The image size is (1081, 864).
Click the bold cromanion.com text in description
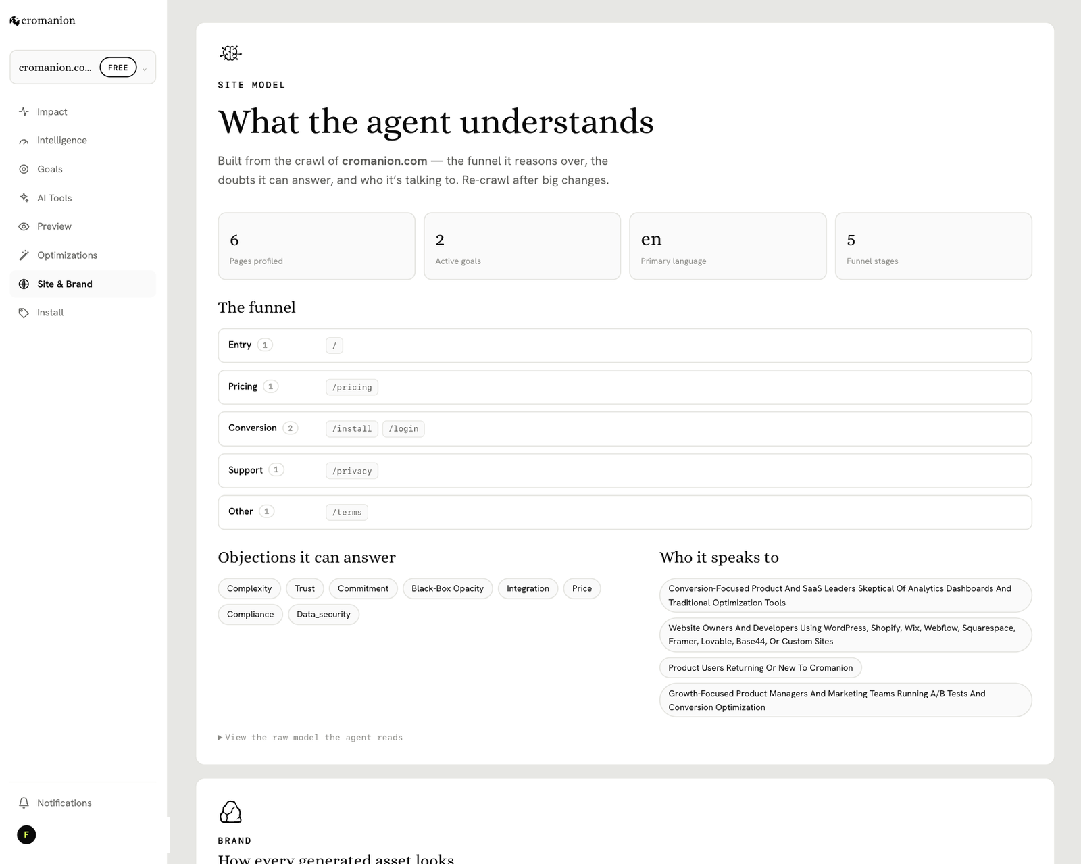point(384,161)
